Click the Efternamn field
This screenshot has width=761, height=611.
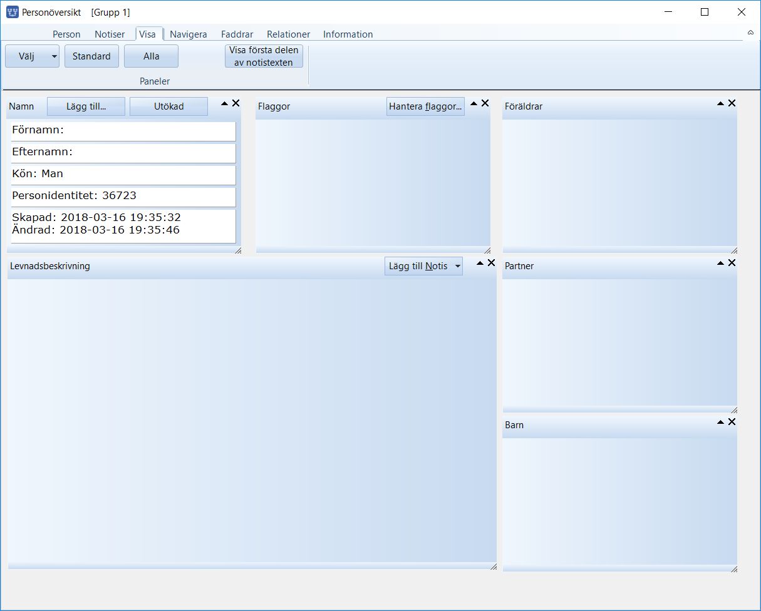123,153
